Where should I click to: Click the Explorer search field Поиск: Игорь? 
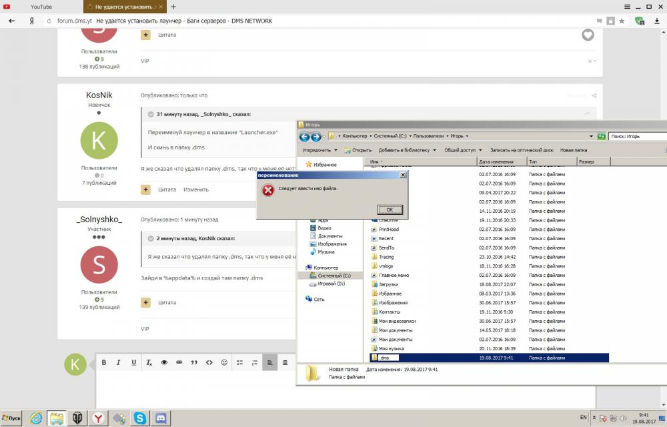click(x=638, y=137)
